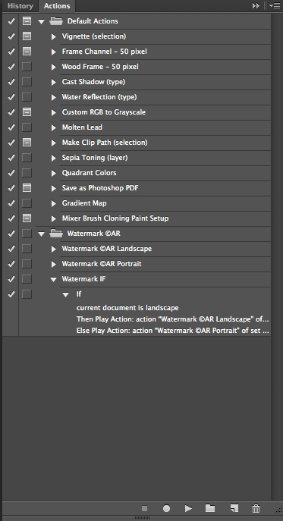Toggle the checkmark for Vignette (selection)
Viewport: 283px width, 521px height.
[11, 36]
